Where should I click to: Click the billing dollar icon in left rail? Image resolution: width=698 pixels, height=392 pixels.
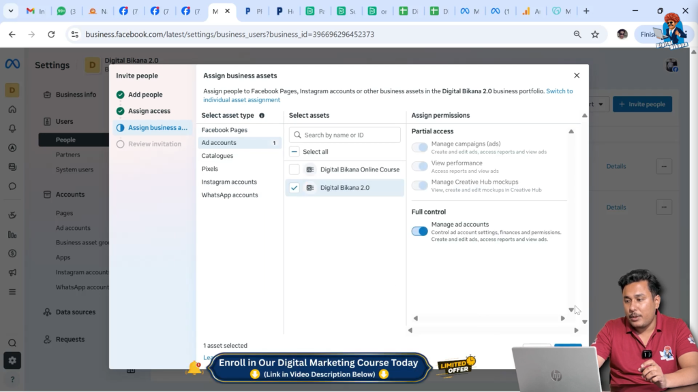(12, 253)
